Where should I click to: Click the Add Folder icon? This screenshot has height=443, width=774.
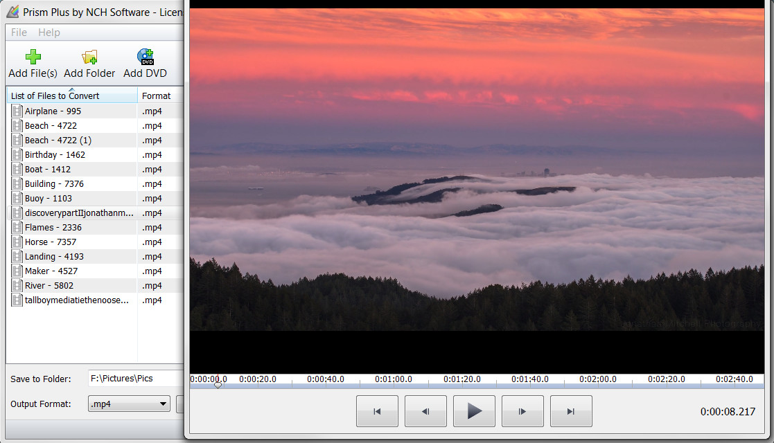[89, 57]
